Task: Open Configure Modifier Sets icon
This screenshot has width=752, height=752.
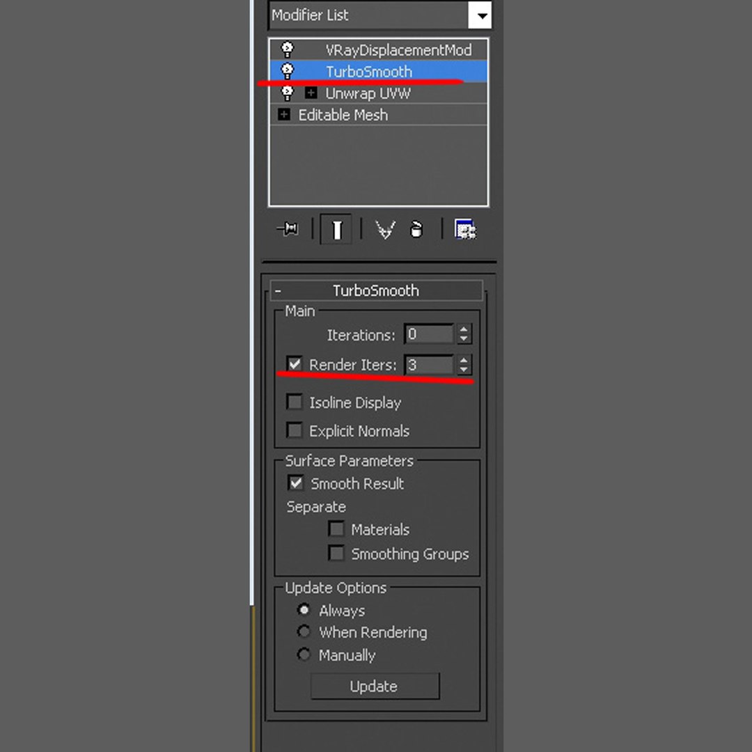Action: [x=465, y=229]
